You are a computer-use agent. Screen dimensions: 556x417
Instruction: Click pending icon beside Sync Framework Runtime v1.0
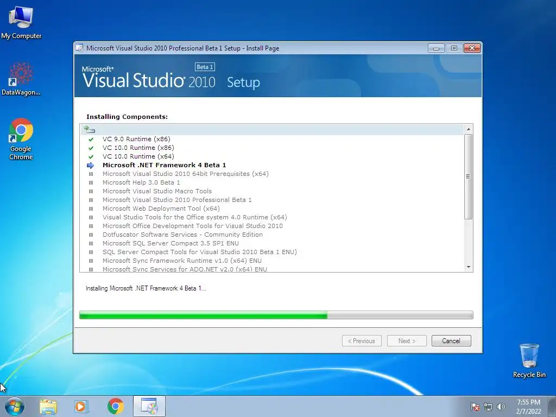pyautogui.click(x=91, y=261)
